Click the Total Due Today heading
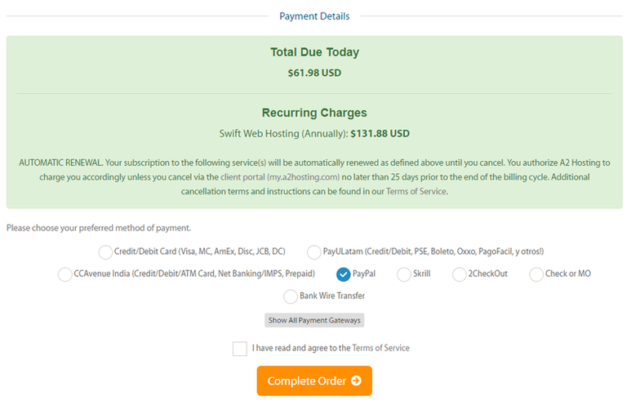This screenshot has height=405, width=631. click(314, 52)
